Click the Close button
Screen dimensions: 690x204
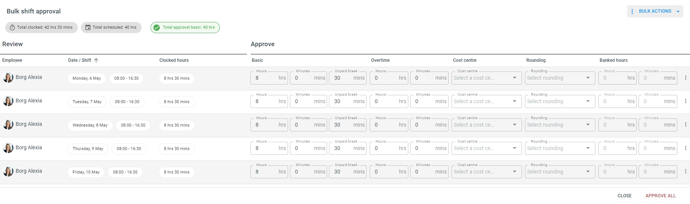[x=624, y=196]
